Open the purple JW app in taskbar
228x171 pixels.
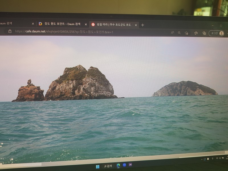[x=130, y=164]
